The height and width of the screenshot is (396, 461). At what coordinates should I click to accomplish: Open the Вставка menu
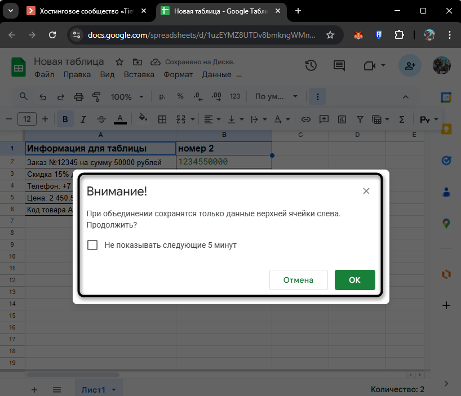139,74
